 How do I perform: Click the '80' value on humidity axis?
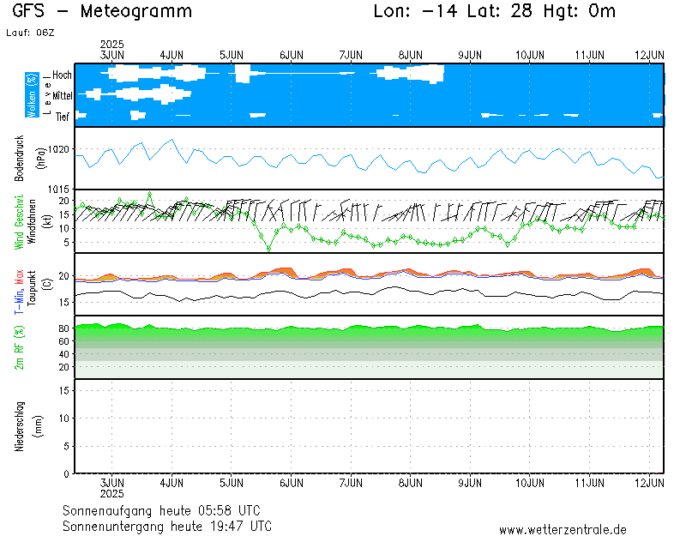pyautogui.click(x=64, y=328)
